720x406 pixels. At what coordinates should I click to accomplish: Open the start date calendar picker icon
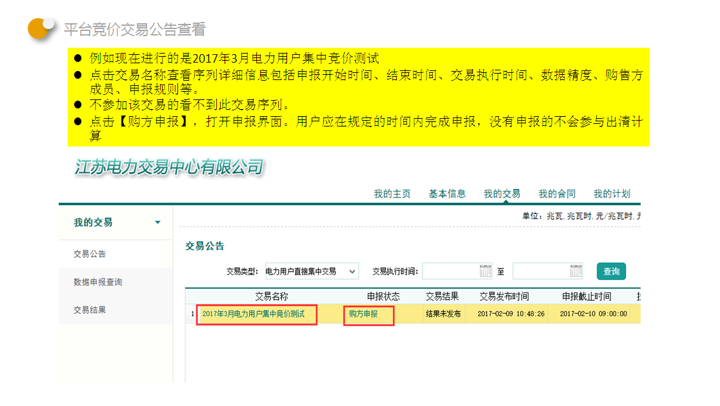(x=485, y=271)
